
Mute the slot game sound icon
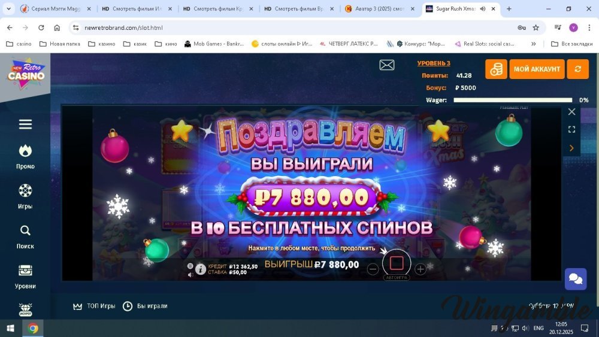tap(190, 274)
